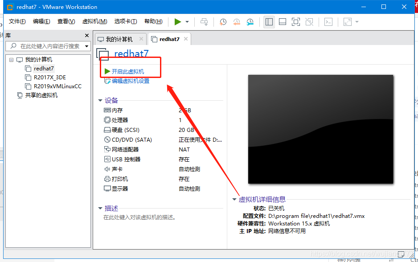Screen dimensions: 418x262
Task: Click the Send Ctrl+Alt+Del toolbar icon
Action: pos(204,22)
